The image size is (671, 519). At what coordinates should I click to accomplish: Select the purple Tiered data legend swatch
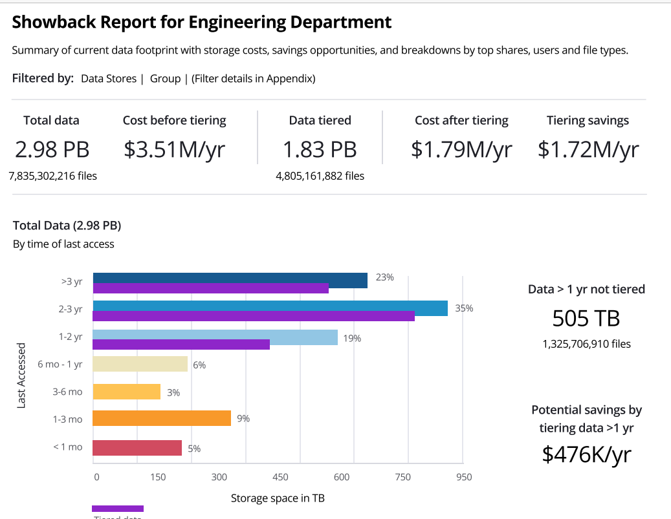(117, 509)
